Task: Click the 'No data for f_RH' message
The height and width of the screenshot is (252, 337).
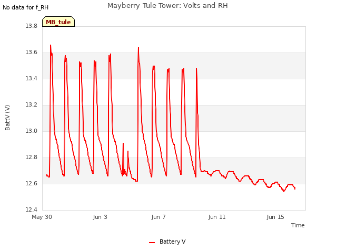Action: click(x=25, y=7)
